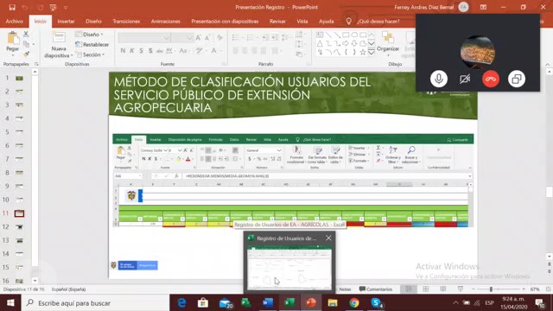
Task: Switch to Normal view icon
Action: click(x=409, y=289)
